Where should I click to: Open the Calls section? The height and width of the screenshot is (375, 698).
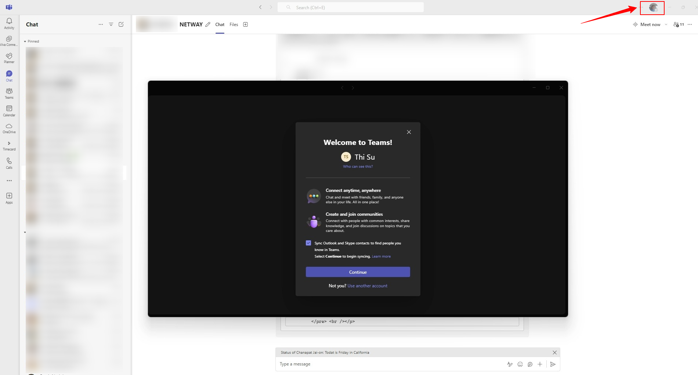click(9, 163)
